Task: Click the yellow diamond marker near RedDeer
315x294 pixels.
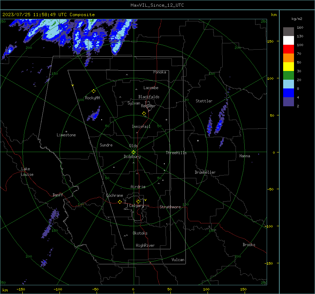Action: tap(144, 114)
